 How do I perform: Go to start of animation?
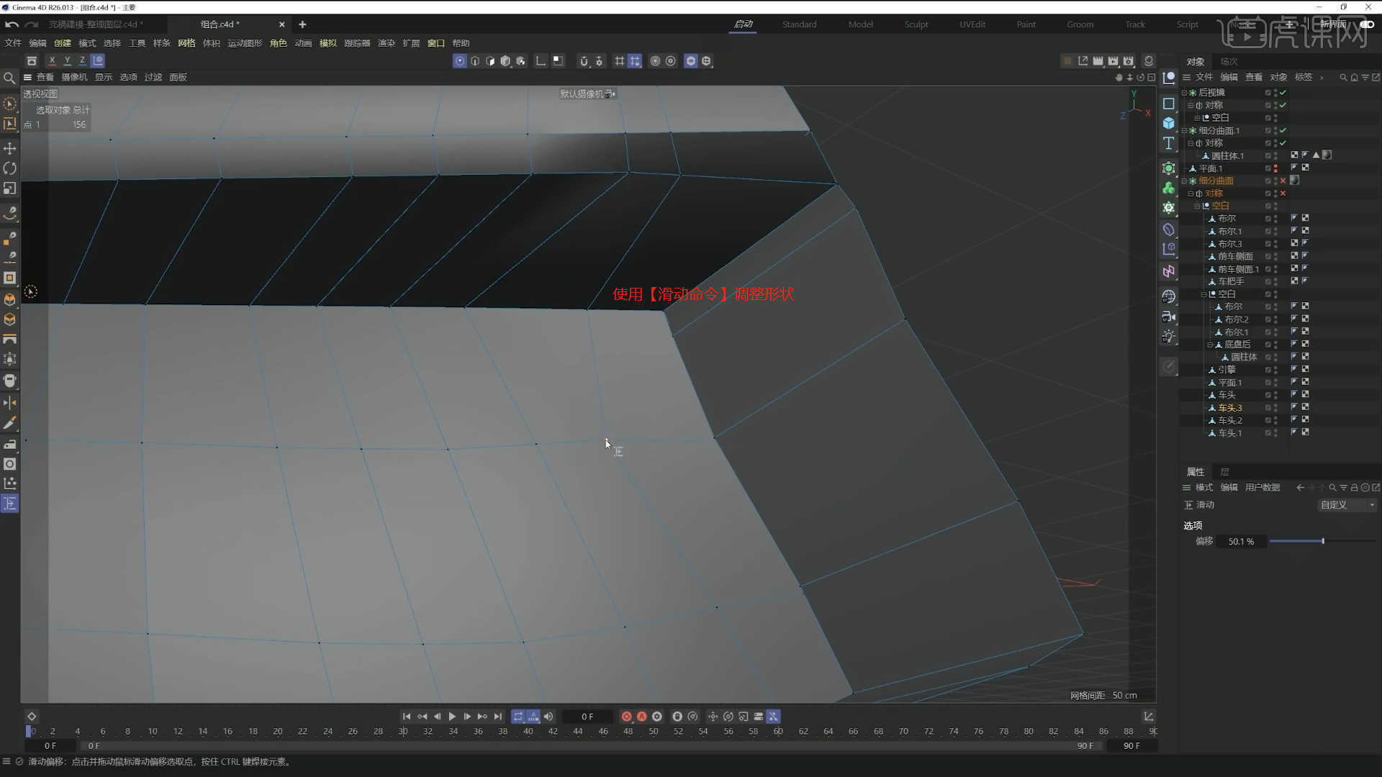click(407, 717)
